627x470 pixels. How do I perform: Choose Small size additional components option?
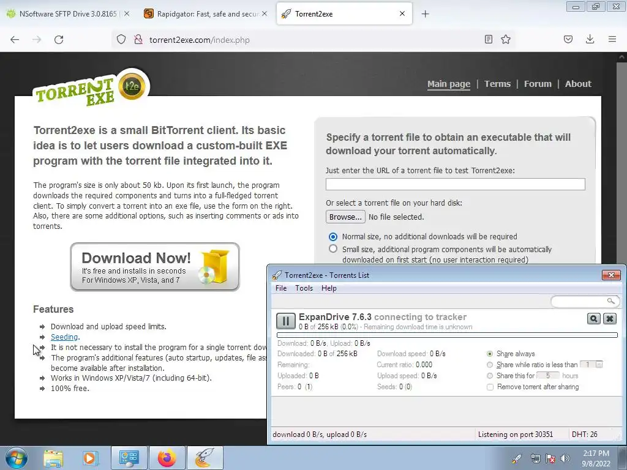click(332, 248)
